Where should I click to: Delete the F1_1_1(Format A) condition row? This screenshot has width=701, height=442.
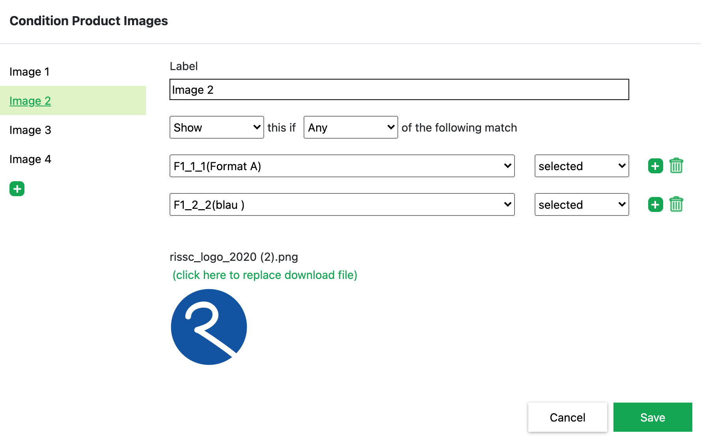tap(676, 166)
